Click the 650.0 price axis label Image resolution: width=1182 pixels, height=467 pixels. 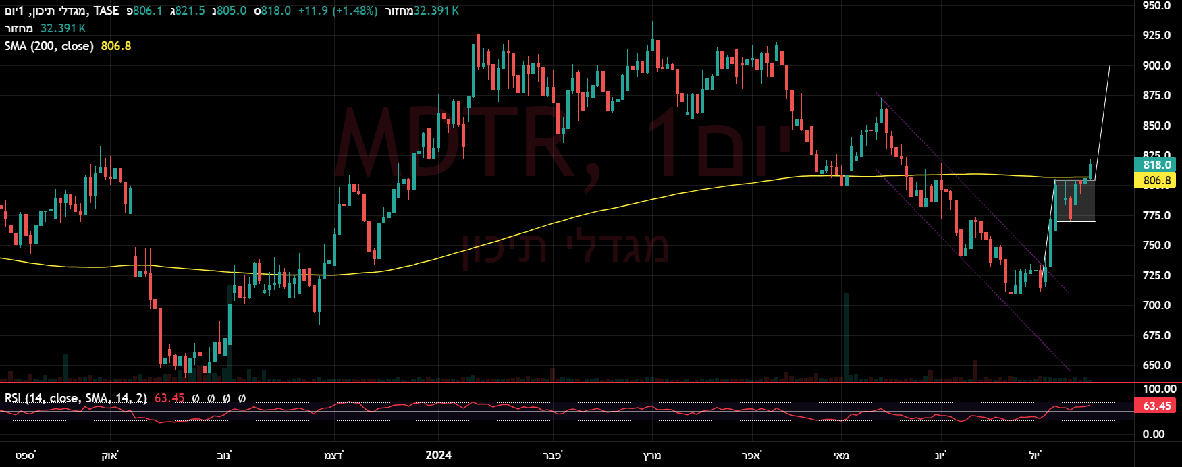[x=1156, y=365]
